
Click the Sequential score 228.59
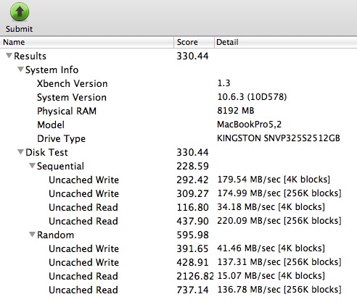point(192,166)
